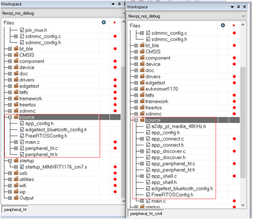253x219 pixels.
Task: Select a2dp_pl_media_48KHz.h header file
Action: point(179,126)
